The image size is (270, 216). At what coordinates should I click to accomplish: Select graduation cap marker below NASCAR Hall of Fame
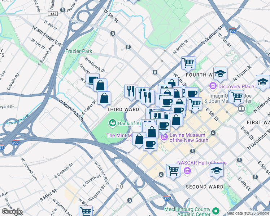(217, 170)
